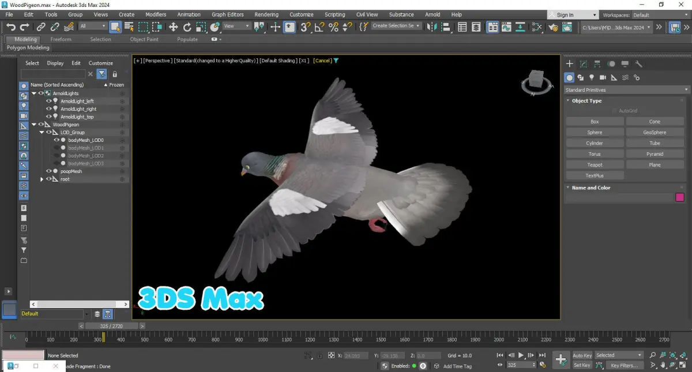The height and width of the screenshot is (372, 692).
Task: Open the Rendering menu
Action: [266, 15]
